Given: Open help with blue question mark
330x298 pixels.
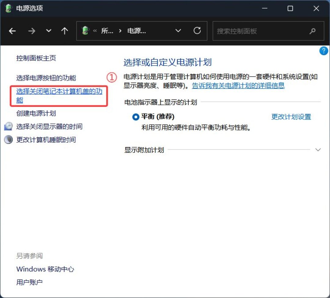Looking at the screenshot, I should (324, 51).
